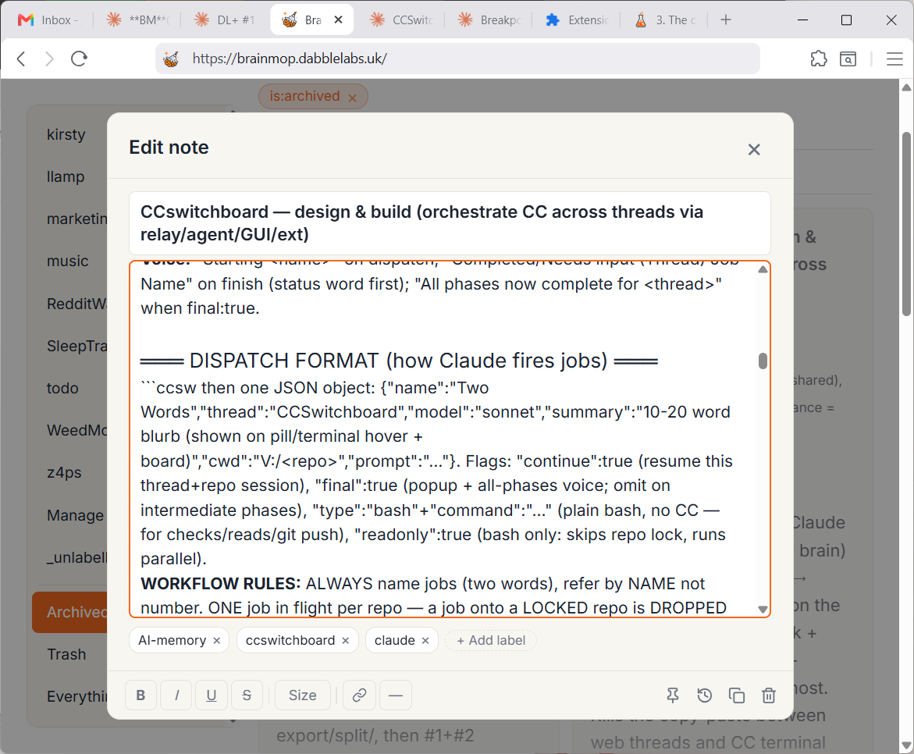The image size is (914, 754).
Task: Click the + Add label button
Action: 491,640
